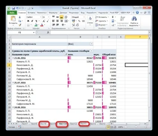Image resolution: width=158 pixels, height=136 pixels.
Task: Open the Стили styles gallery
Action: pos(90,20)
